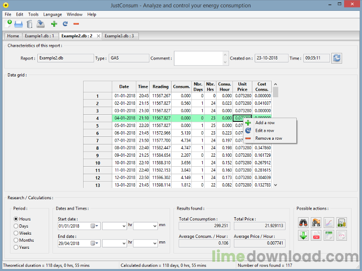Click date cell 10-01-2018
Viewport: 362px width, 271px height.
coord(124,163)
